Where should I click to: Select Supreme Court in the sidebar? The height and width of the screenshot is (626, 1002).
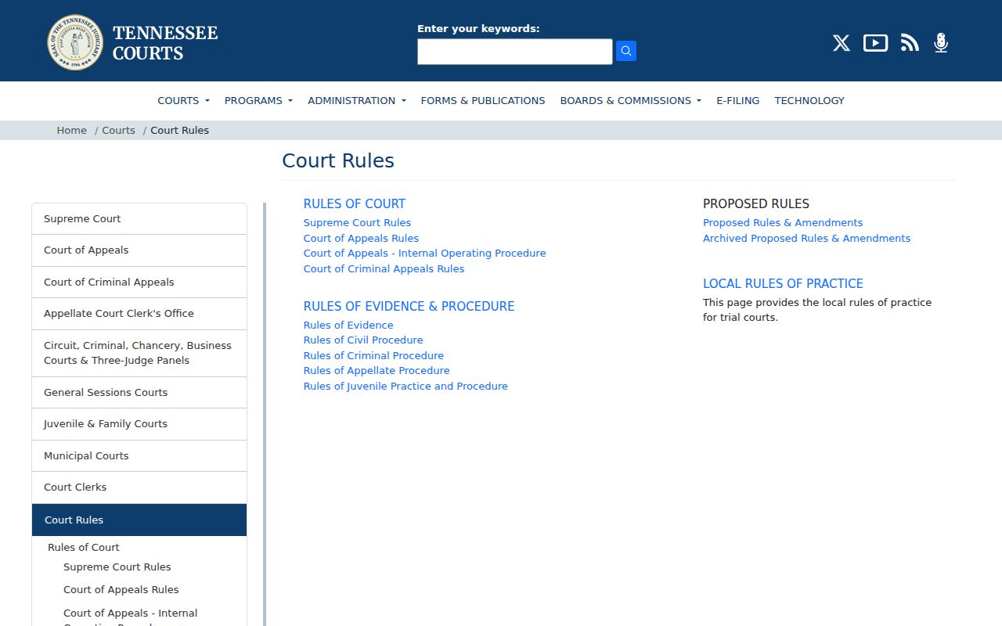[139, 219]
